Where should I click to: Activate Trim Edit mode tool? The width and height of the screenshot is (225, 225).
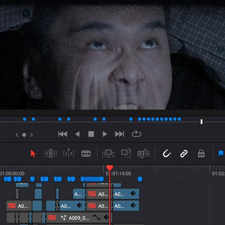[x=51, y=154]
